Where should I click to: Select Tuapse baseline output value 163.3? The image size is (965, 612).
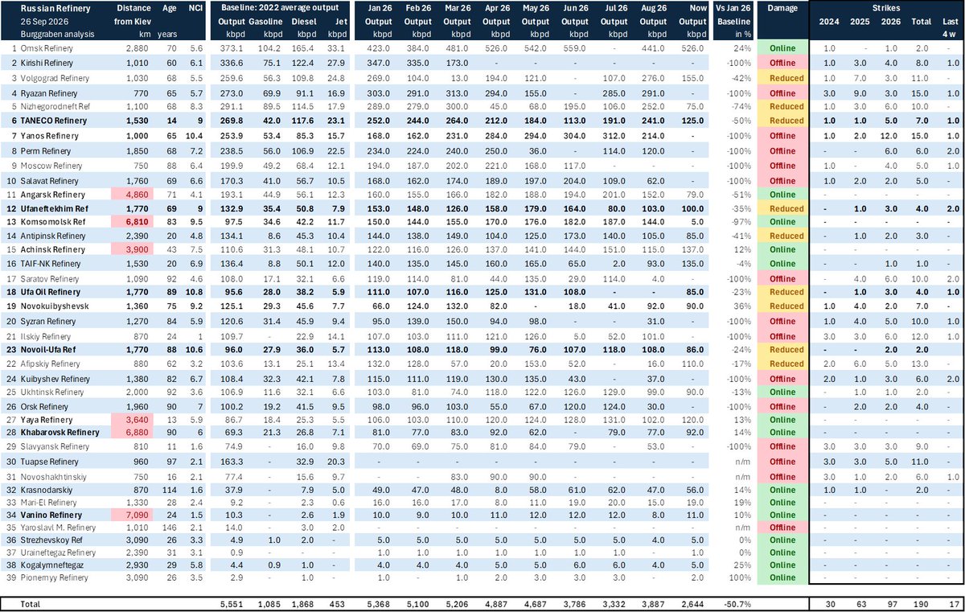tap(230, 462)
